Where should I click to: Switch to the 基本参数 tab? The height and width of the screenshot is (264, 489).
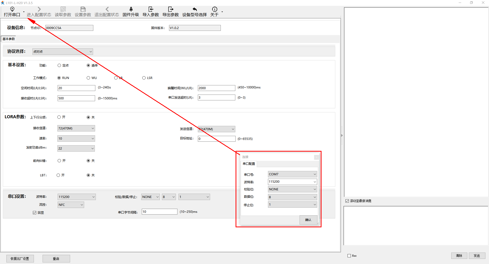tap(9, 39)
